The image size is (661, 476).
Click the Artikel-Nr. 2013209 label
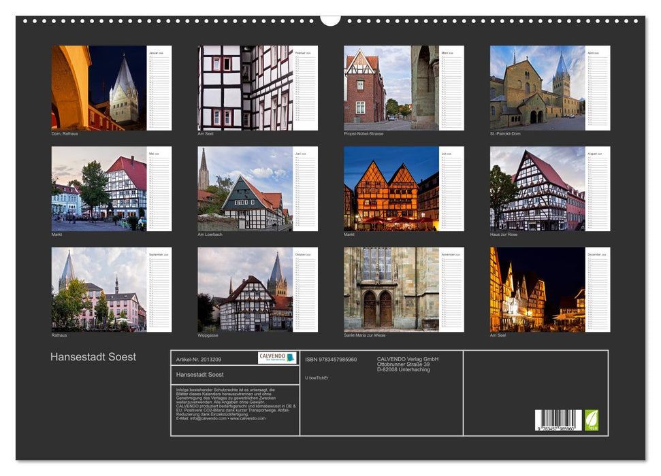click(199, 359)
